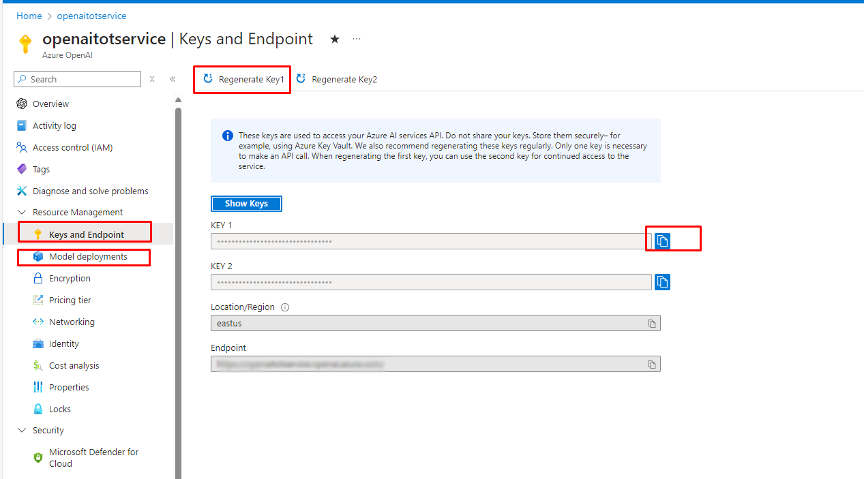Go to Access control (IAM)

72,148
